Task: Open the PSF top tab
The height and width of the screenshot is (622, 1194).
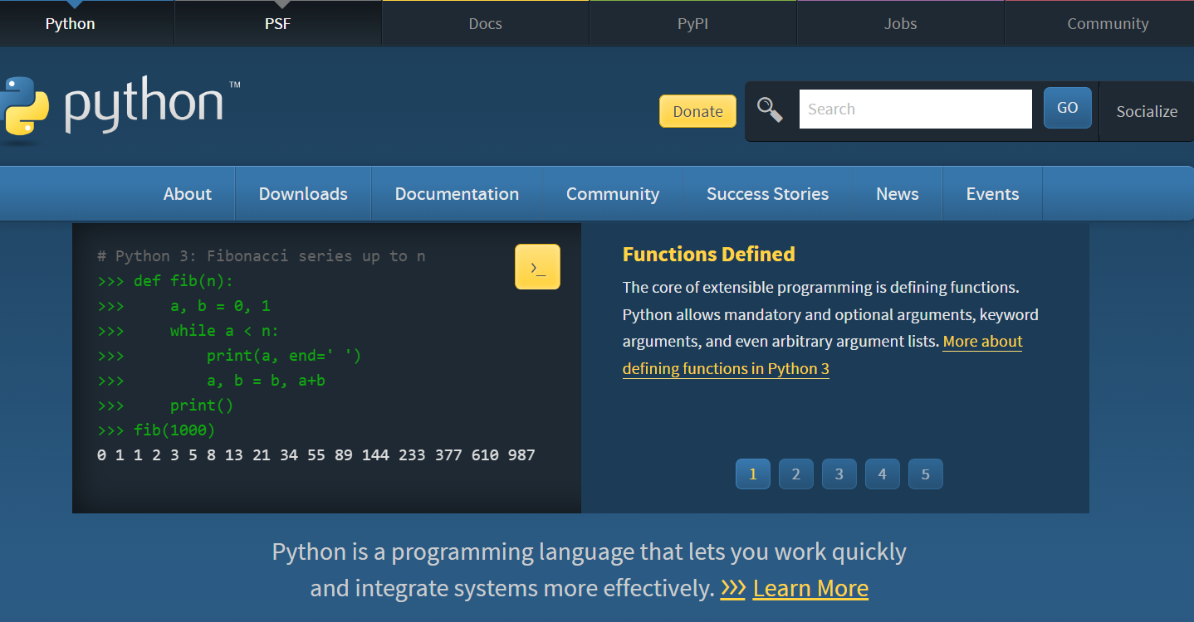Action: click(278, 23)
